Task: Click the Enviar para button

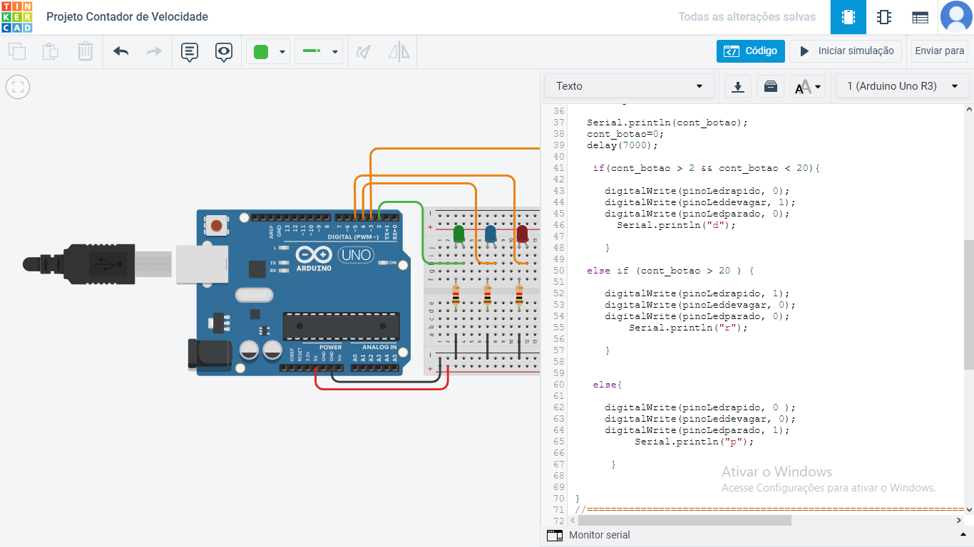Action: [939, 51]
